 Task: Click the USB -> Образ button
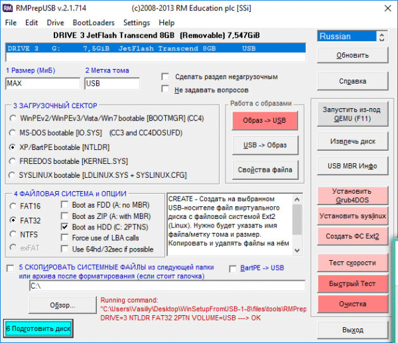click(265, 145)
